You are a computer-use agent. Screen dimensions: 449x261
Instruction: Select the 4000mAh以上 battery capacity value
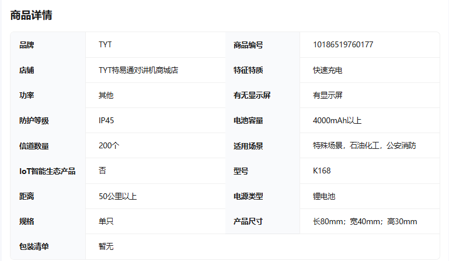point(337,120)
